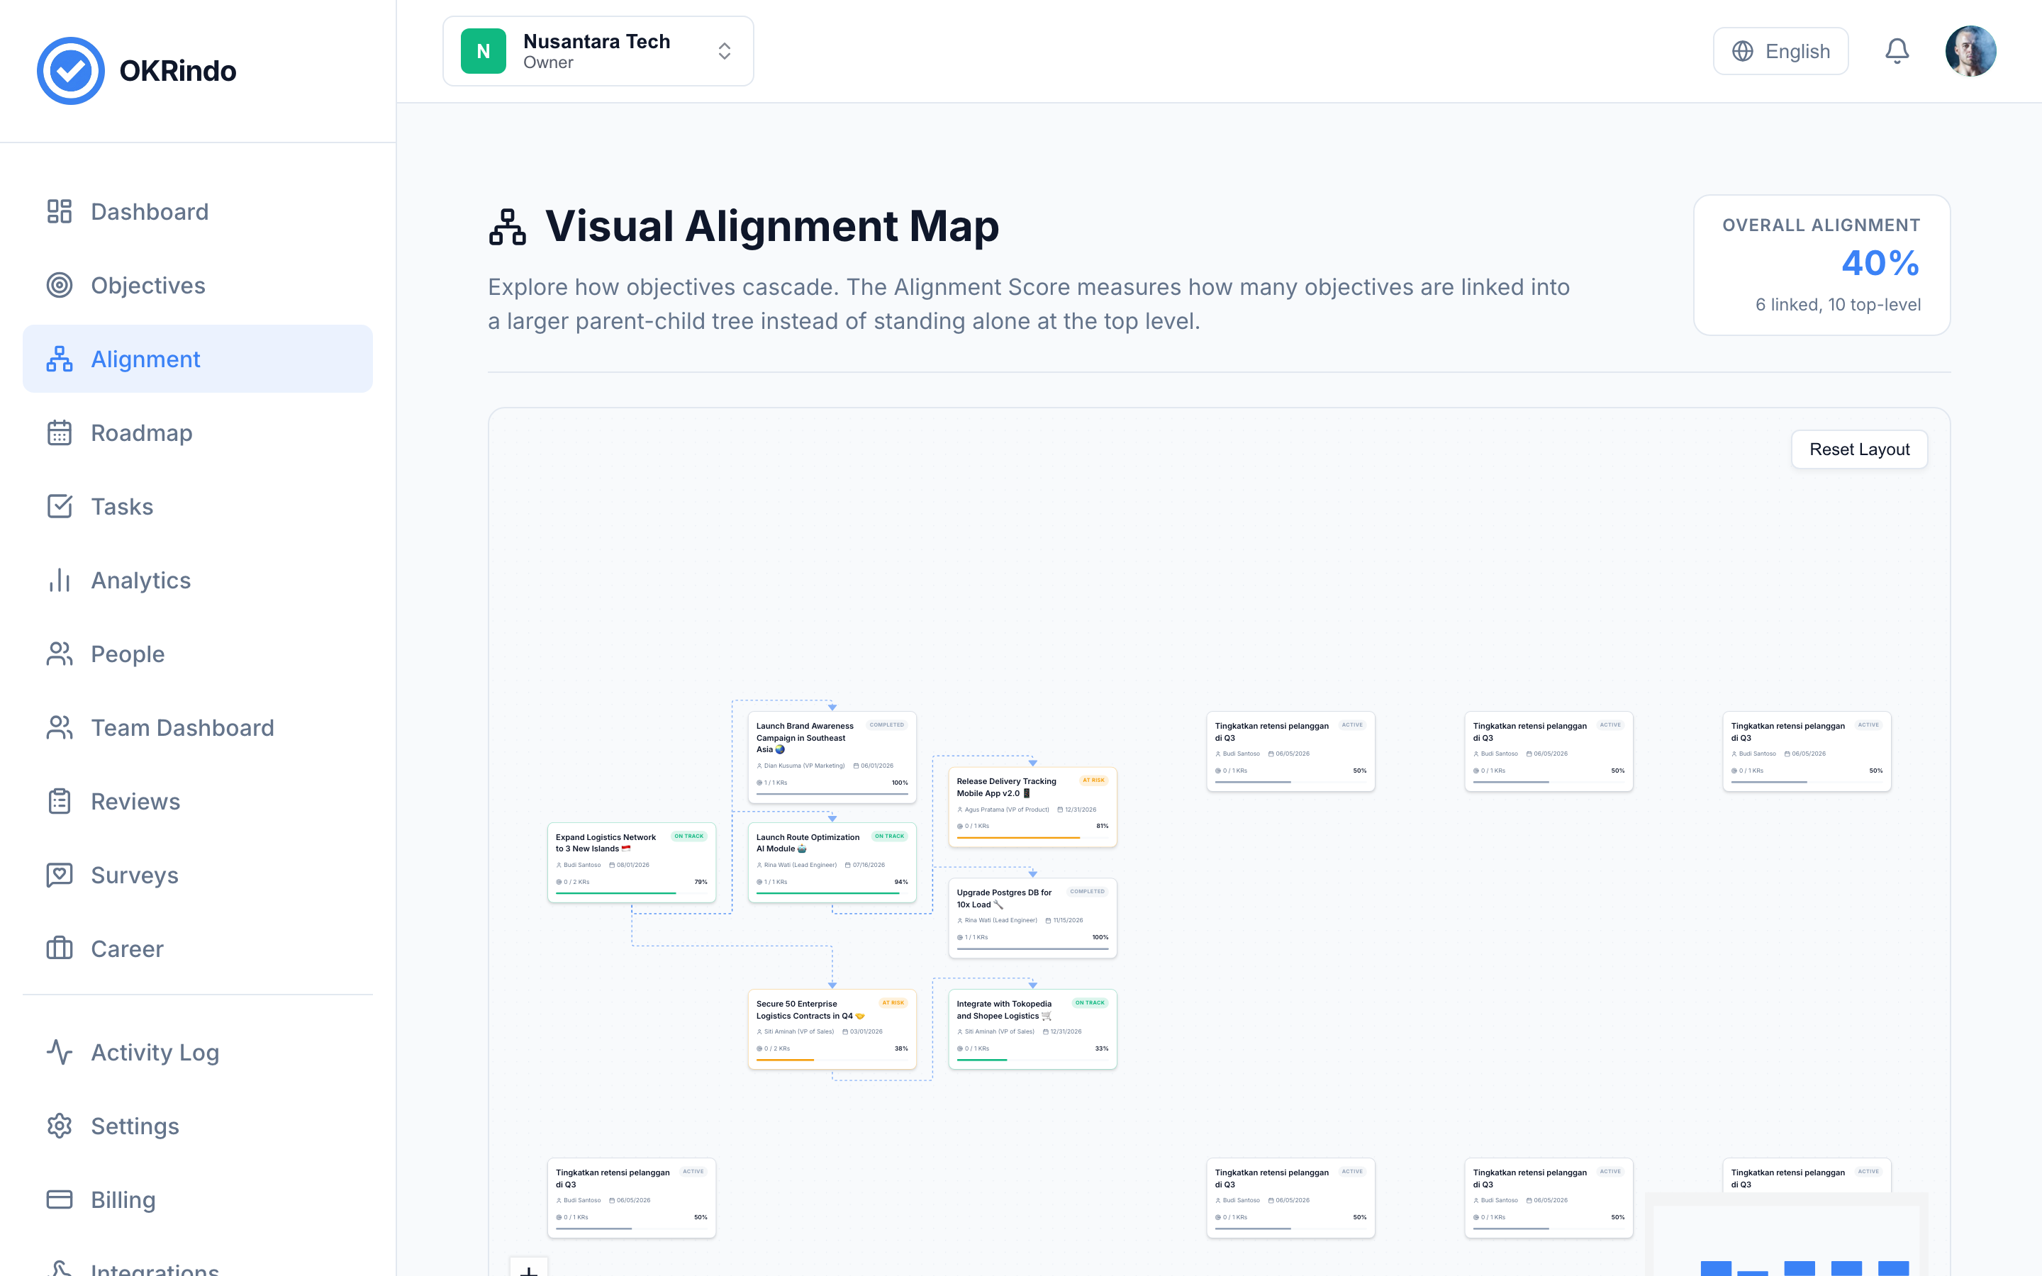2042x1276 pixels.
Task: Open notifications bell
Action: (1897, 52)
